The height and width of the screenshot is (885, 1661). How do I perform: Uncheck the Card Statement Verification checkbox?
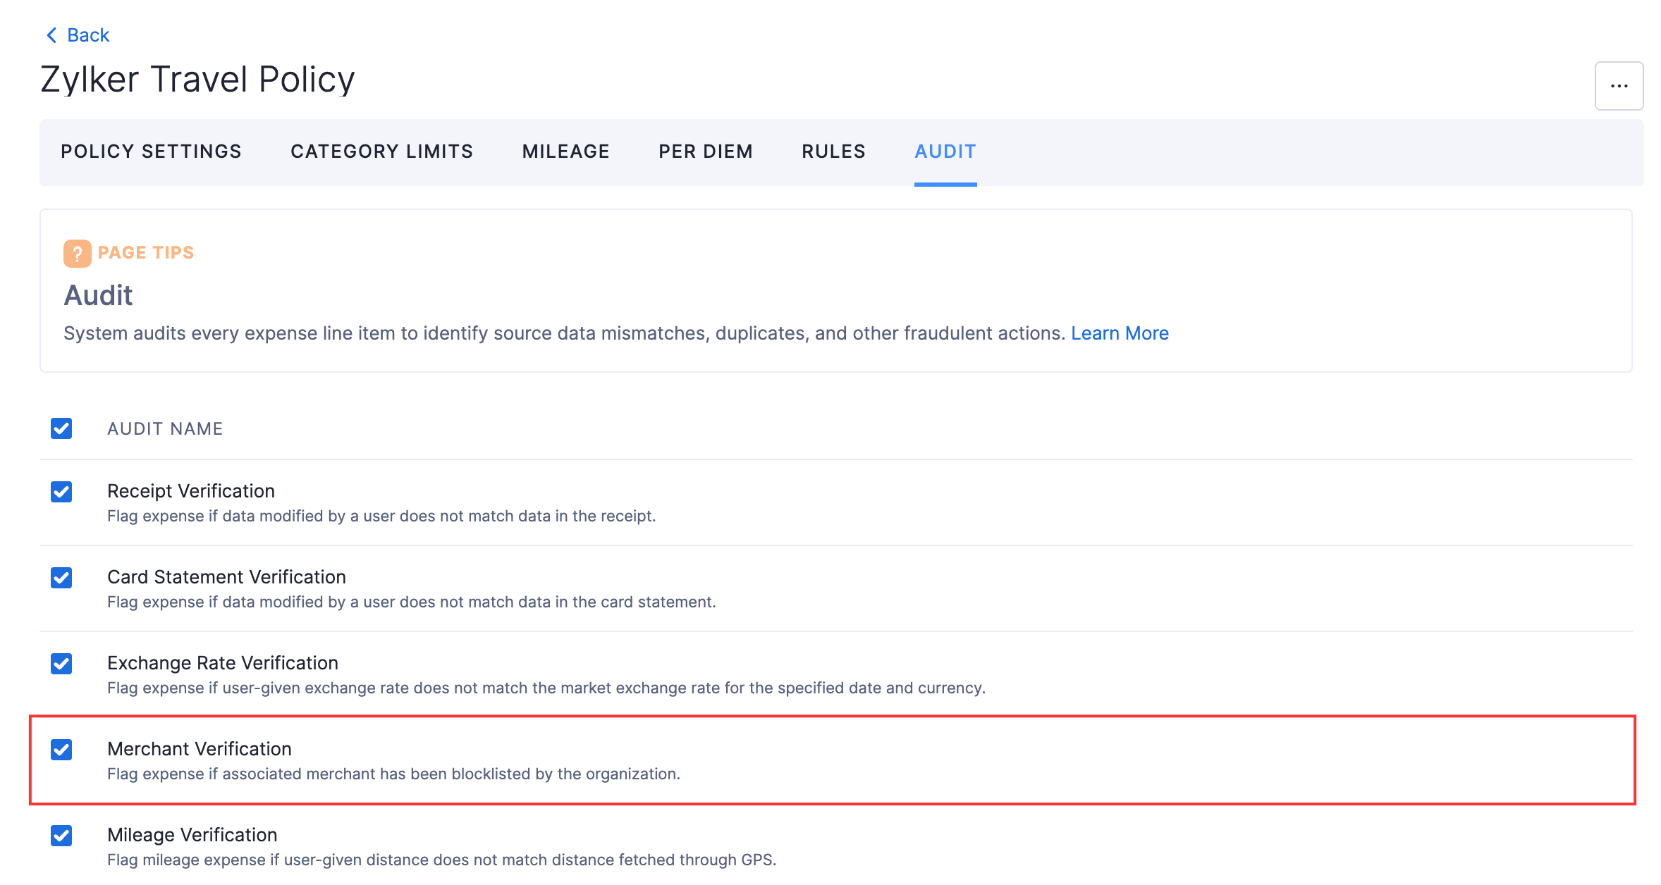61,578
